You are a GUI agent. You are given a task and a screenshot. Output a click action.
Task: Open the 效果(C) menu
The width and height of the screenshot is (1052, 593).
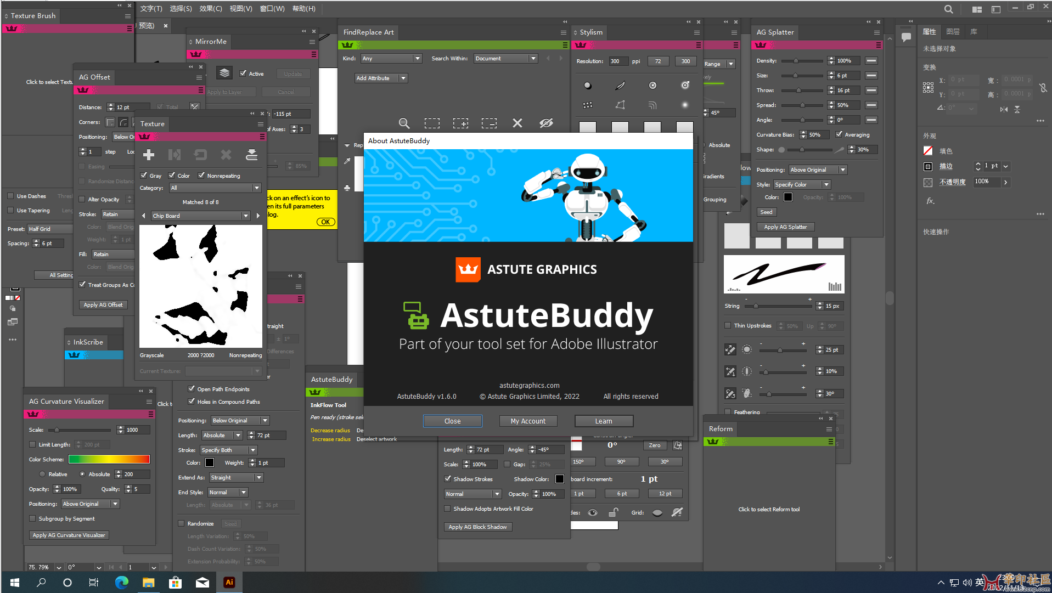[211, 8]
